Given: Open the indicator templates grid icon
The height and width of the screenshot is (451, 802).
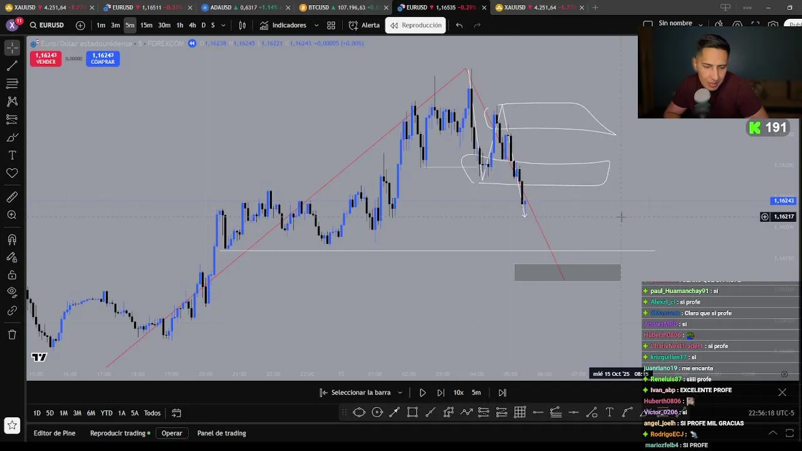Looking at the screenshot, I should 331,25.
